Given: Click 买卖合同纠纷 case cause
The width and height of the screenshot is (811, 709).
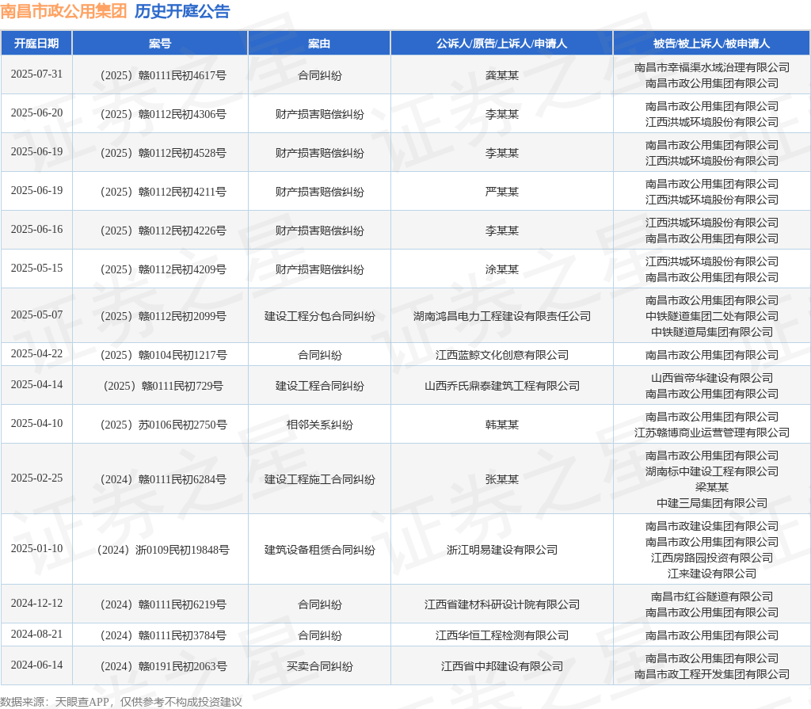Looking at the screenshot, I should click(x=319, y=666).
